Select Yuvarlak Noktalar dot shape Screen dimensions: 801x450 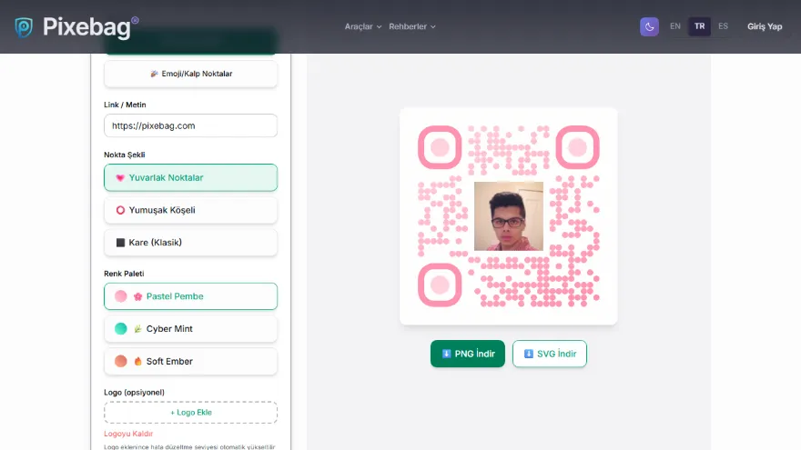190,177
